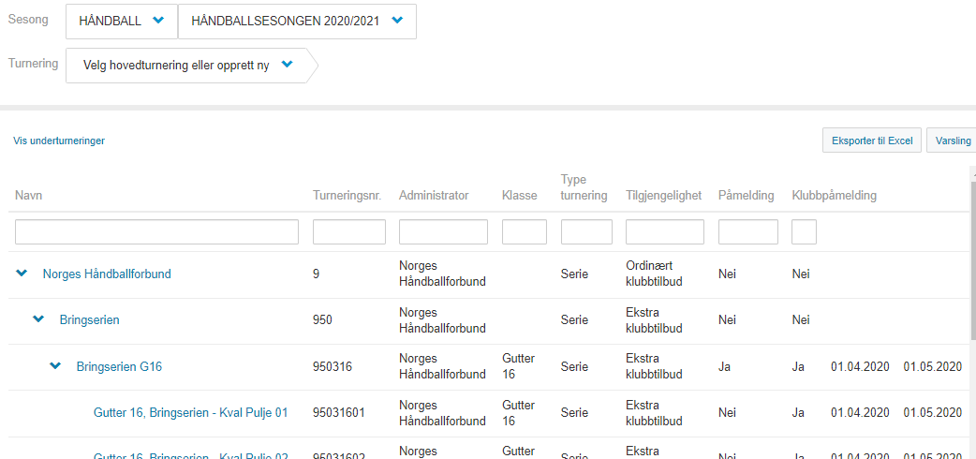Select tournament number cell 950
Viewport: 976px width, 459px height.
[322, 320]
